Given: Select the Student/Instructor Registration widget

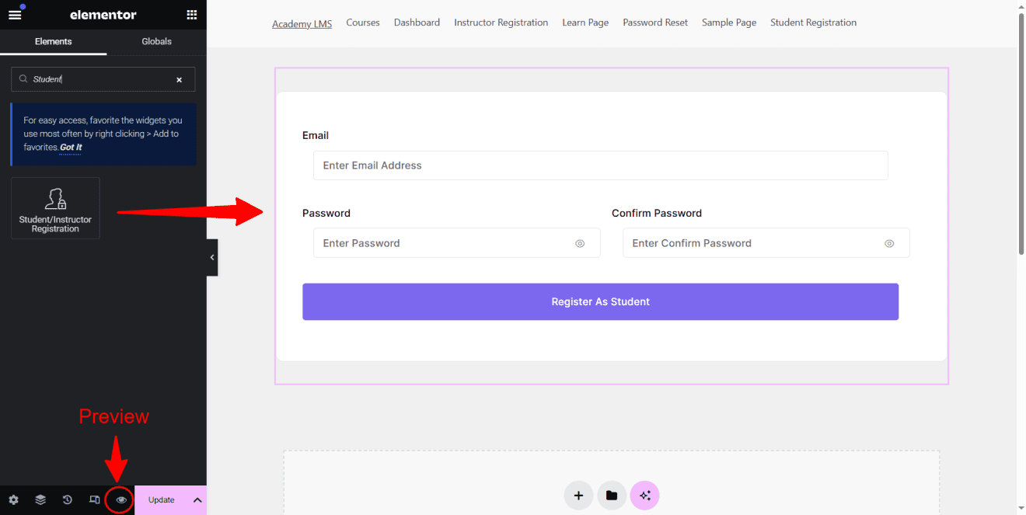Looking at the screenshot, I should pyautogui.click(x=55, y=207).
